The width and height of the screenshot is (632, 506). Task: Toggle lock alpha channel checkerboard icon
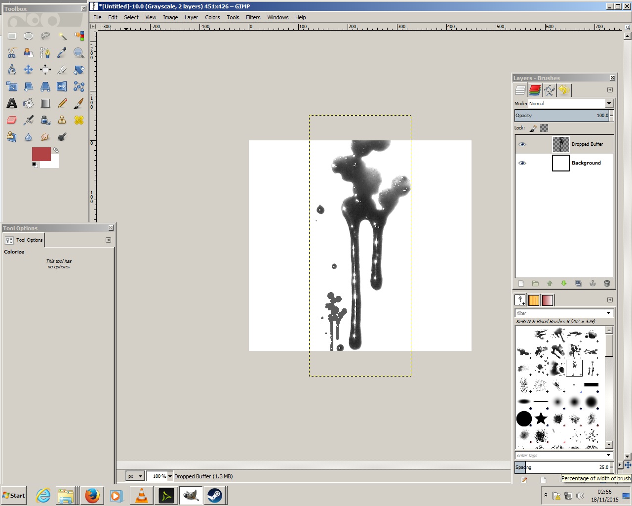coord(544,128)
